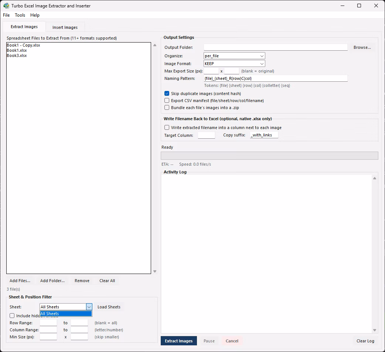Image resolution: width=385 pixels, height=352 pixels.
Task: Click the Copy suffix field
Action: tap(264, 135)
